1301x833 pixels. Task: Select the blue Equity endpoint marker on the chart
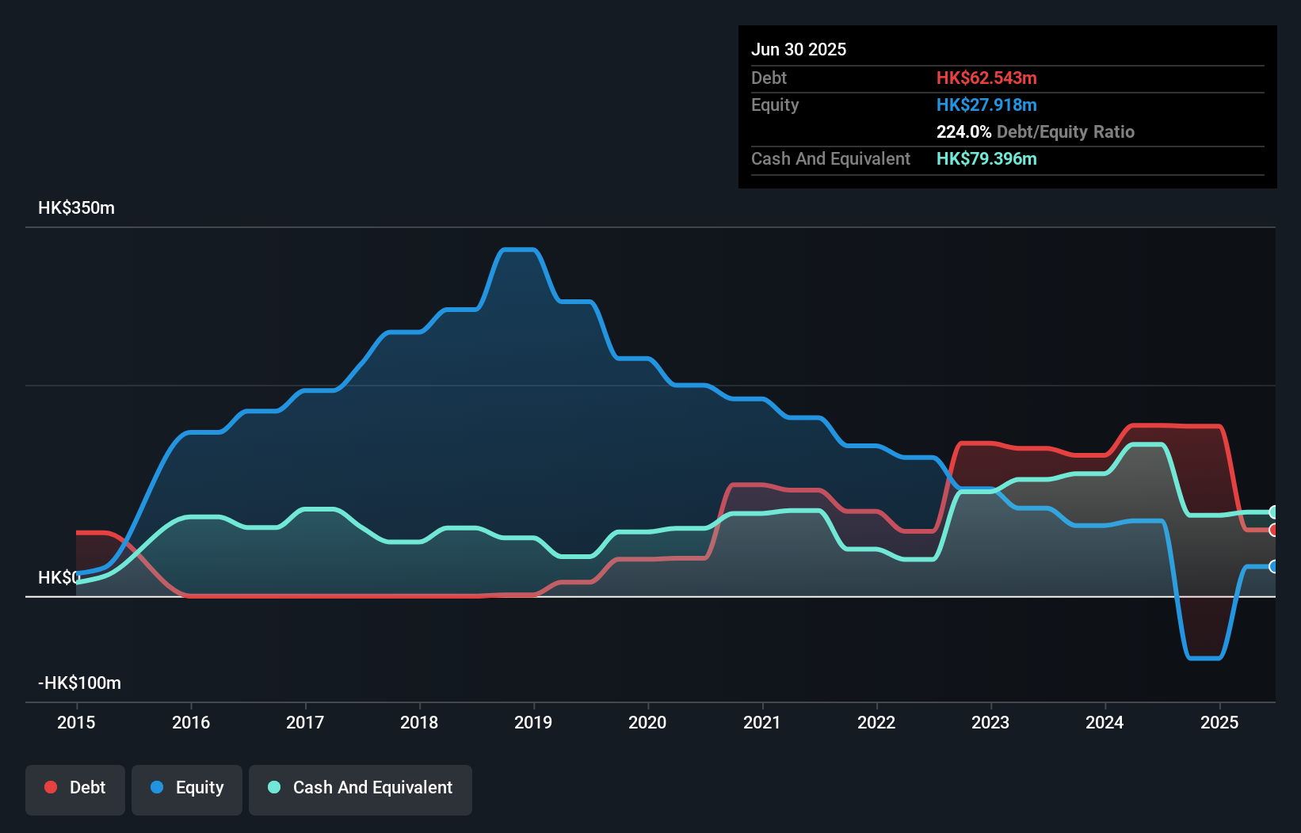[x=1272, y=568]
